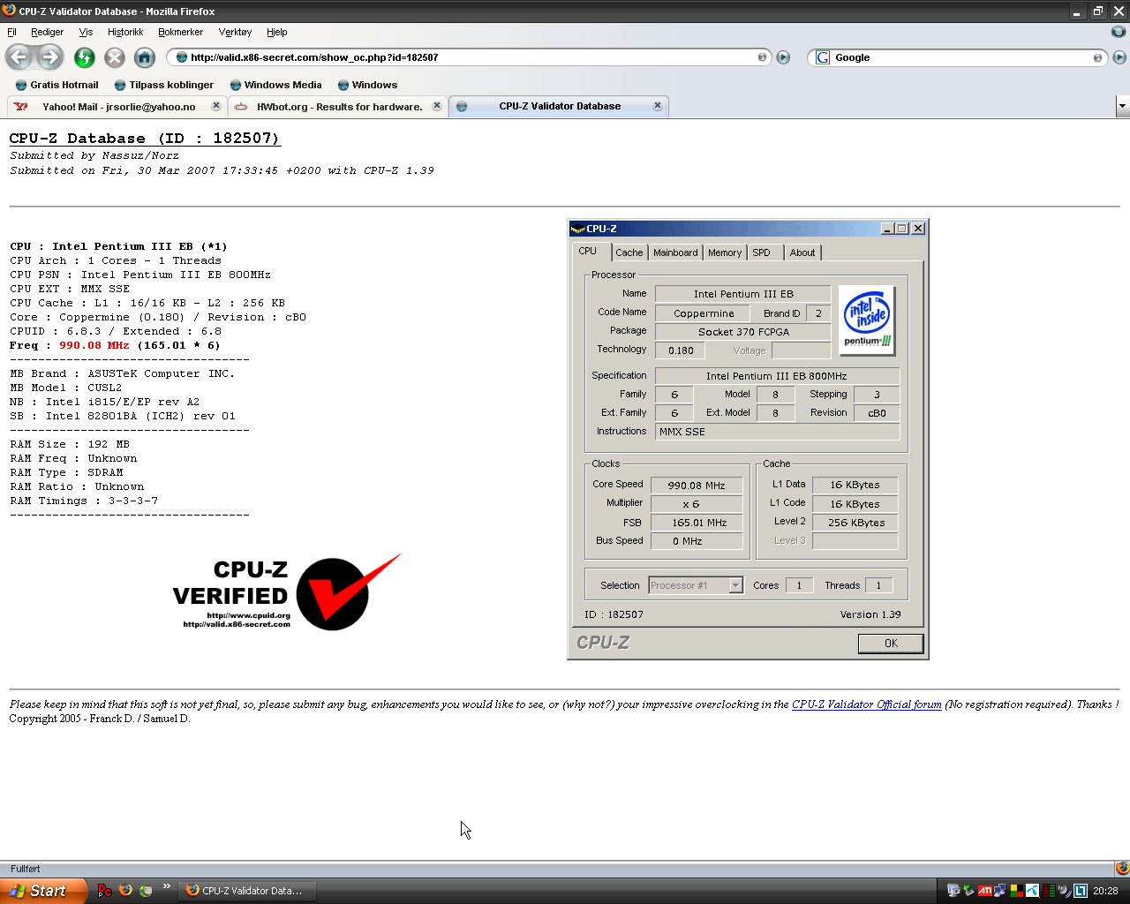Screen dimensions: 1130x904
Task: Open the Hjelp menu
Action: click(x=277, y=32)
